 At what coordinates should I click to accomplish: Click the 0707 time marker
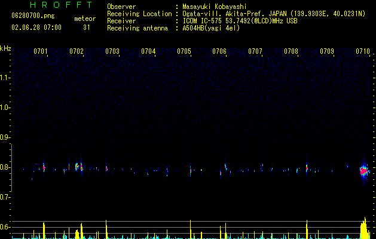click(255, 51)
